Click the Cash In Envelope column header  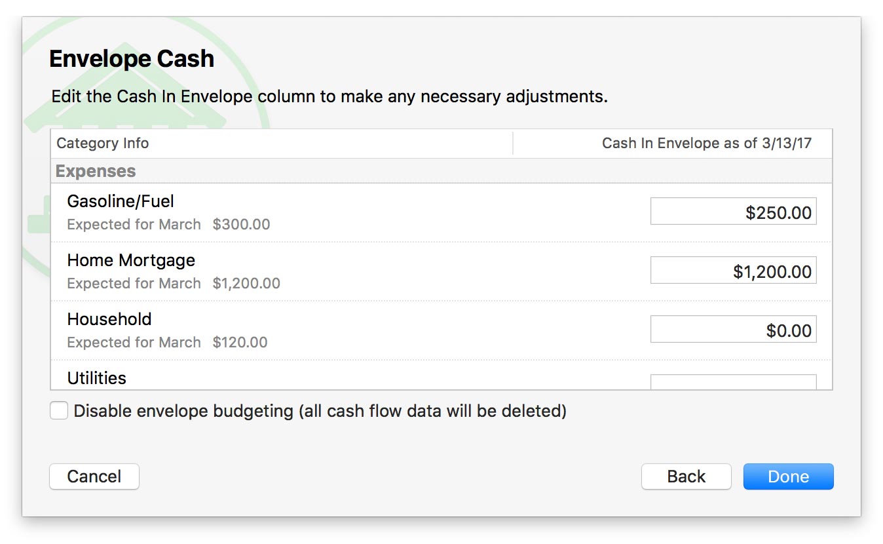click(706, 144)
